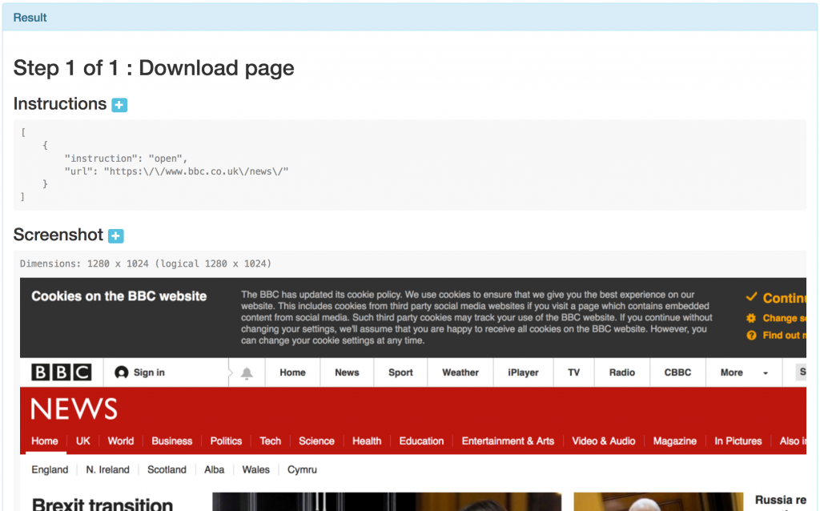Click the red NEWS logo
The image size is (820, 511).
click(x=73, y=408)
